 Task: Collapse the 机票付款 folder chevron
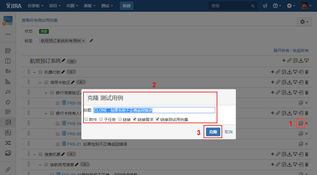point(34,72)
